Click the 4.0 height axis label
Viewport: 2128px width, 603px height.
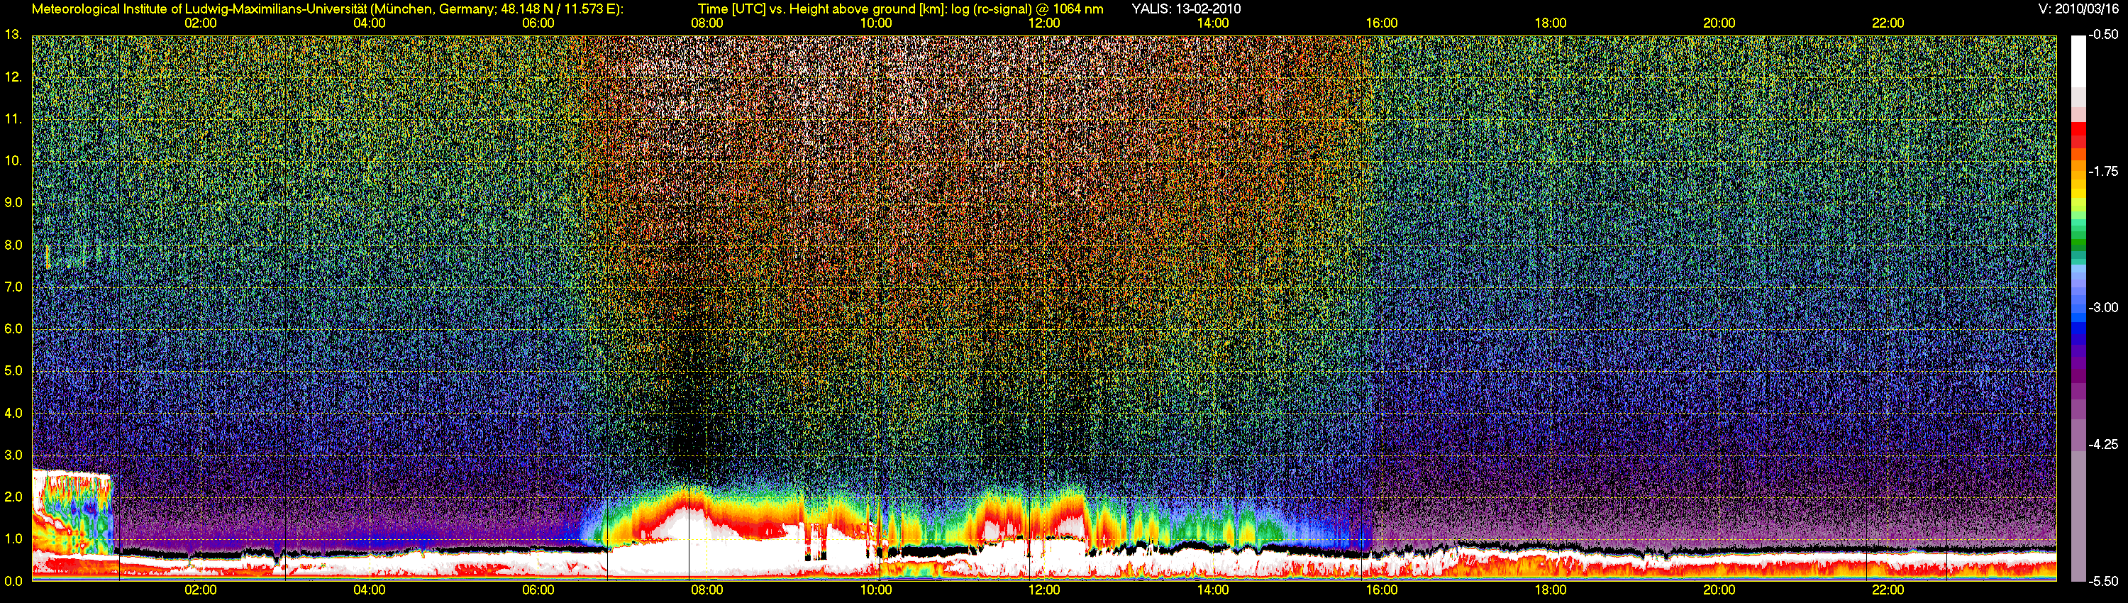tap(13, 413)
